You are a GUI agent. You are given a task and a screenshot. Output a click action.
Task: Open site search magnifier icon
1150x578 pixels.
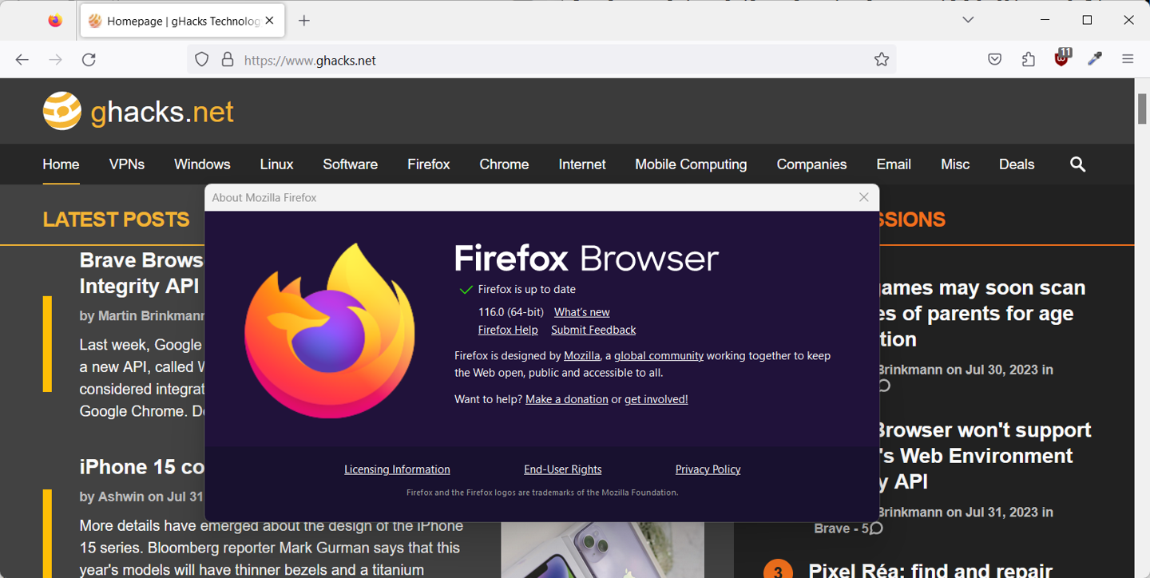point(1077,164)
